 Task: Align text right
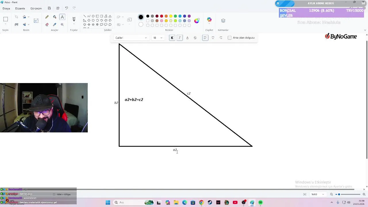pyautogui.click(x=221, y=38)
